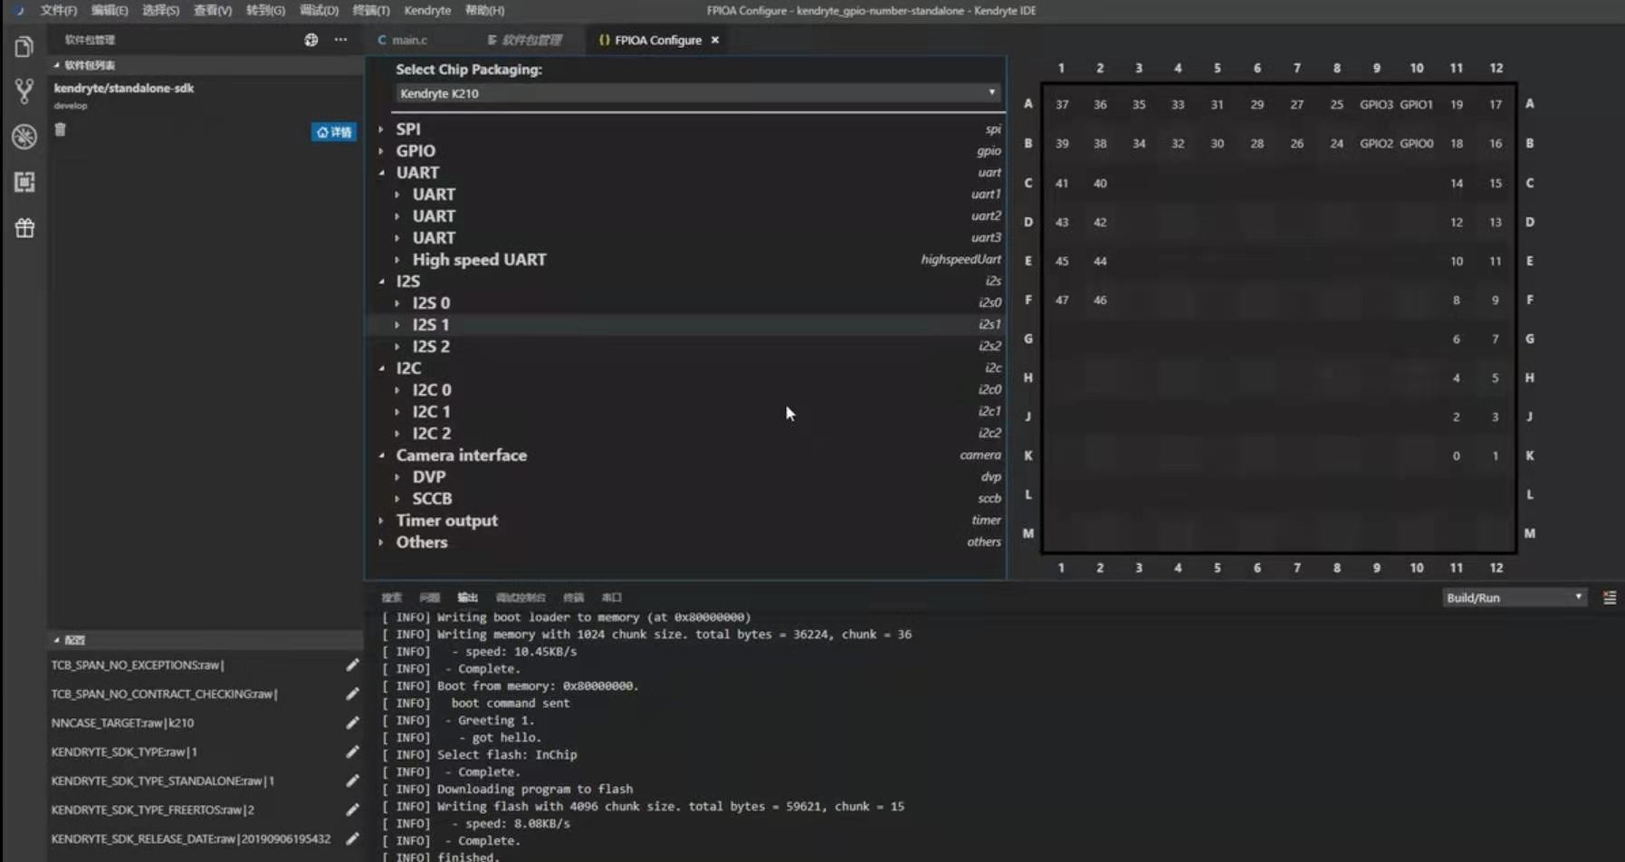Image resolution: width=1625 pixels, height=862 pixels.
Task: Open the 终端(T) menu
Action: coord(371,11)
